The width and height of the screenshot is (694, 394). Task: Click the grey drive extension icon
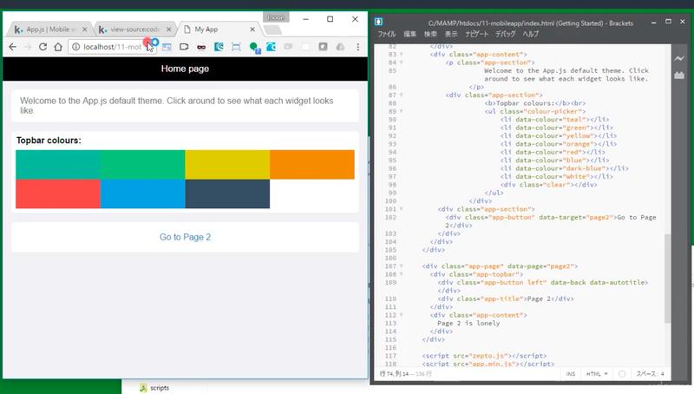click(340, 47)
